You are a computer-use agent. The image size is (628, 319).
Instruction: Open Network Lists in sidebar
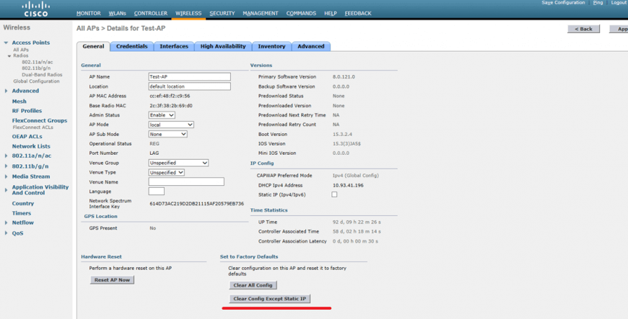tap(31, 146)
